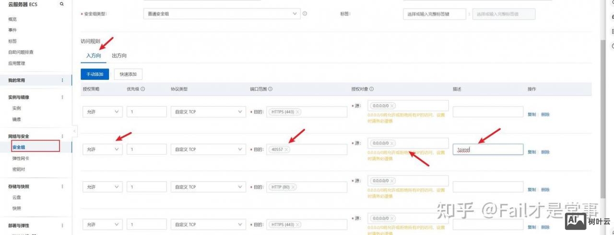Open the 自定义 TCP protocol dropdown in the HTTP (80) row
Screen dimensions: 614x235
[208, 187]
